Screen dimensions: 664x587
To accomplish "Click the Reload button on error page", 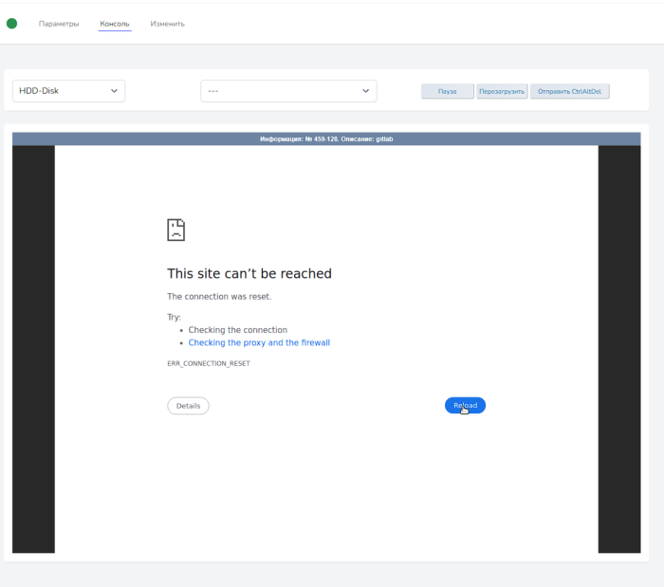I will (465, 406).
